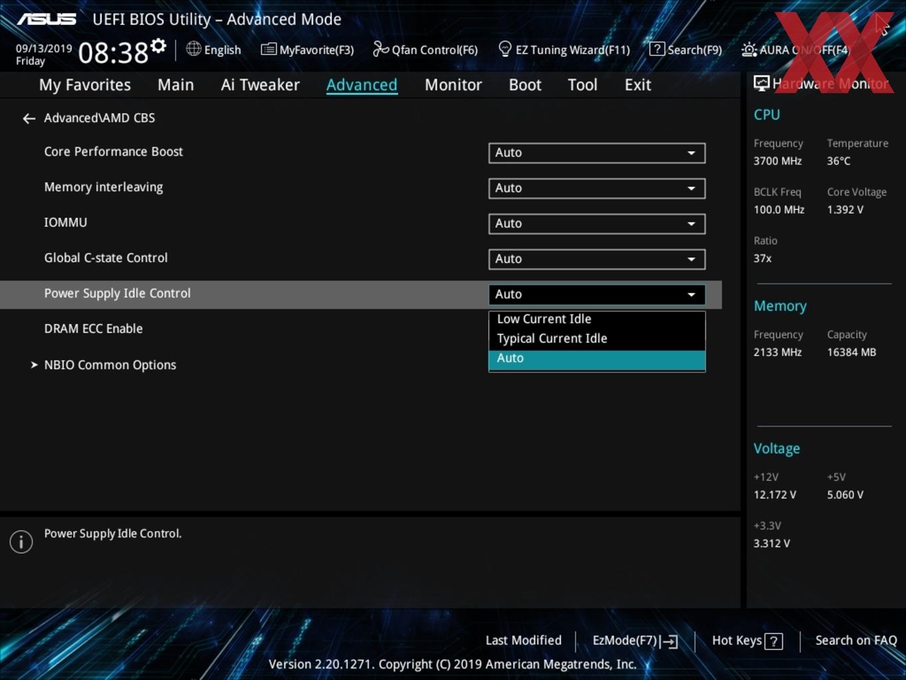Image resolution: width=906 pixels, height=680 pixels.
Task: Launch EZ Tuning Wizard(F11)
Action: [564, 49]
